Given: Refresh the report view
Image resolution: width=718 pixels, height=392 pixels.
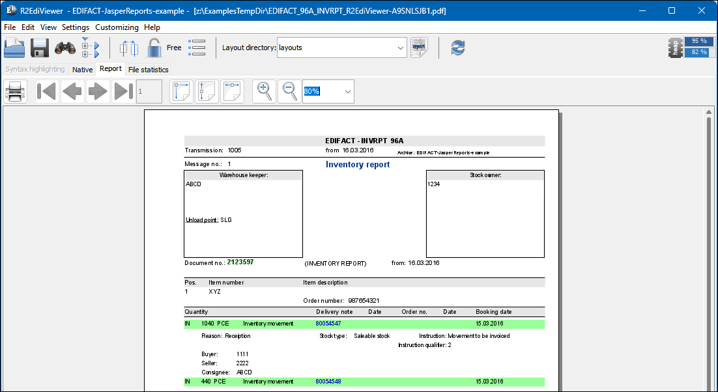Looking at the screenshot, I should pos(457,48).
